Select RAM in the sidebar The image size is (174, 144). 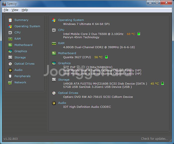(x=17, y=39)
